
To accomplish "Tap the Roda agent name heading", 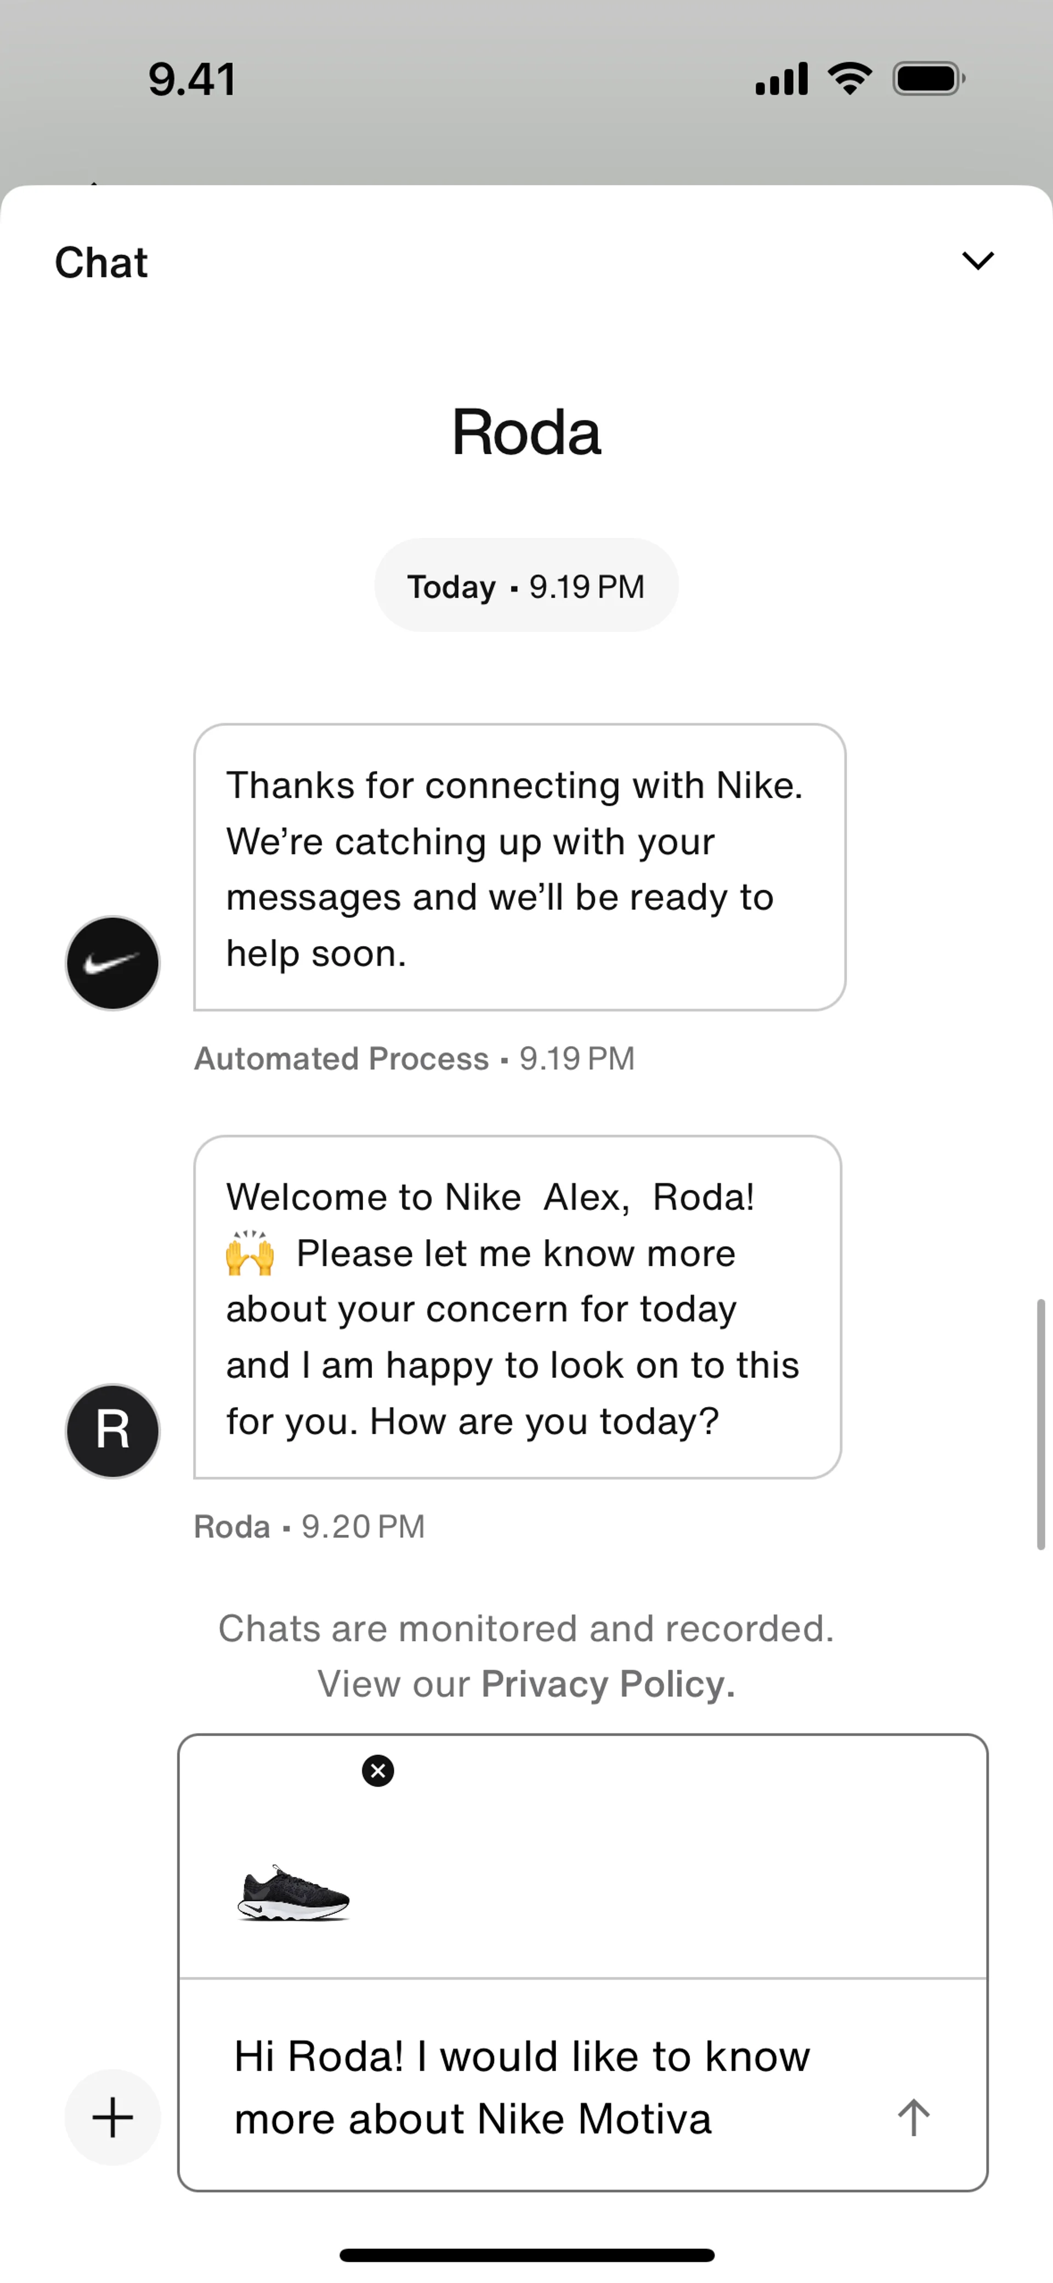I will click(526, 432).
